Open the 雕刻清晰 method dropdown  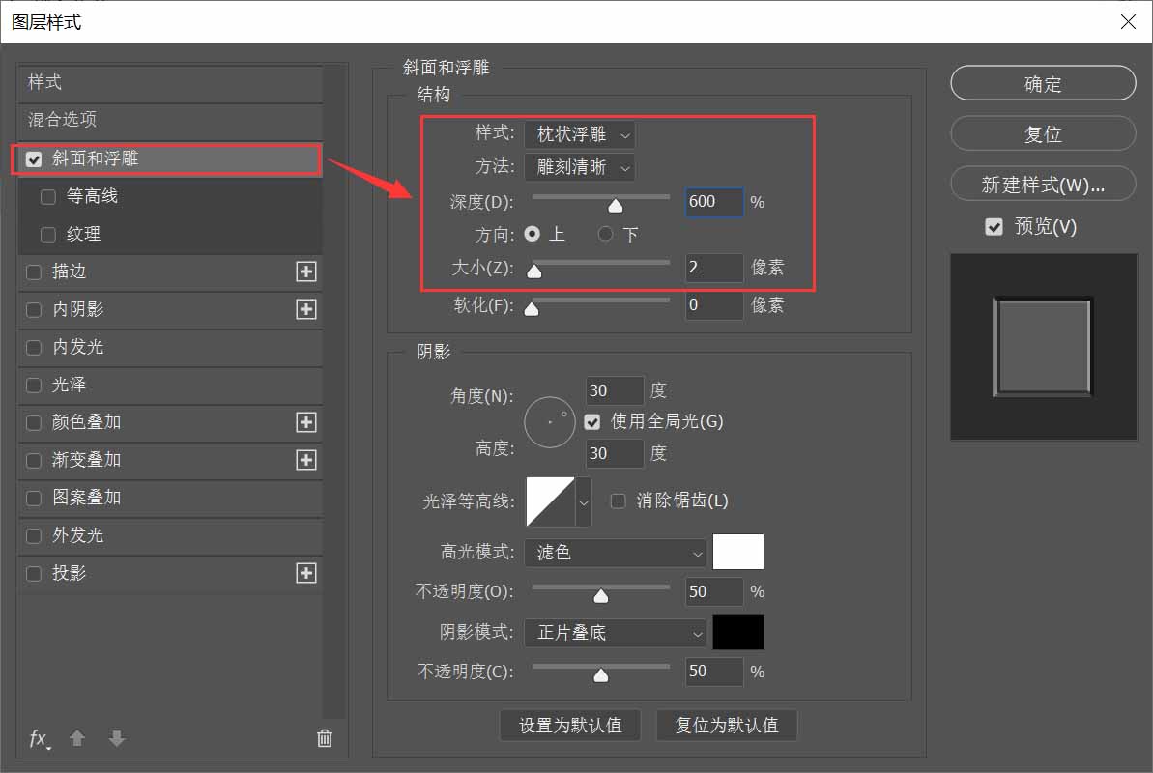(x=579, y=167)
